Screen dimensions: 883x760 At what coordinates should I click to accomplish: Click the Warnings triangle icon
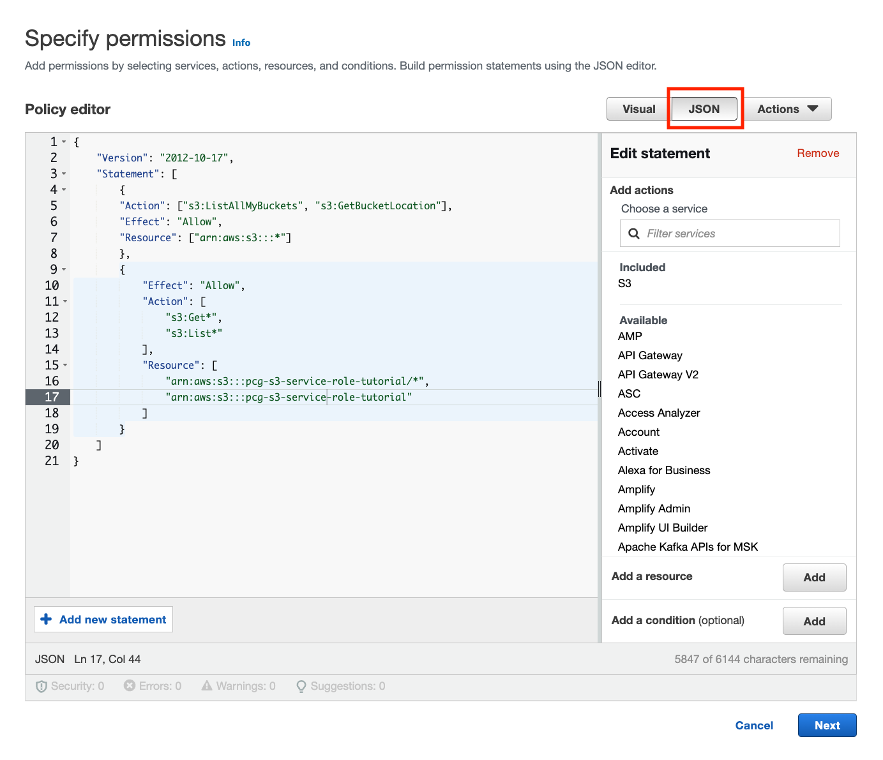tap(207, 685)
